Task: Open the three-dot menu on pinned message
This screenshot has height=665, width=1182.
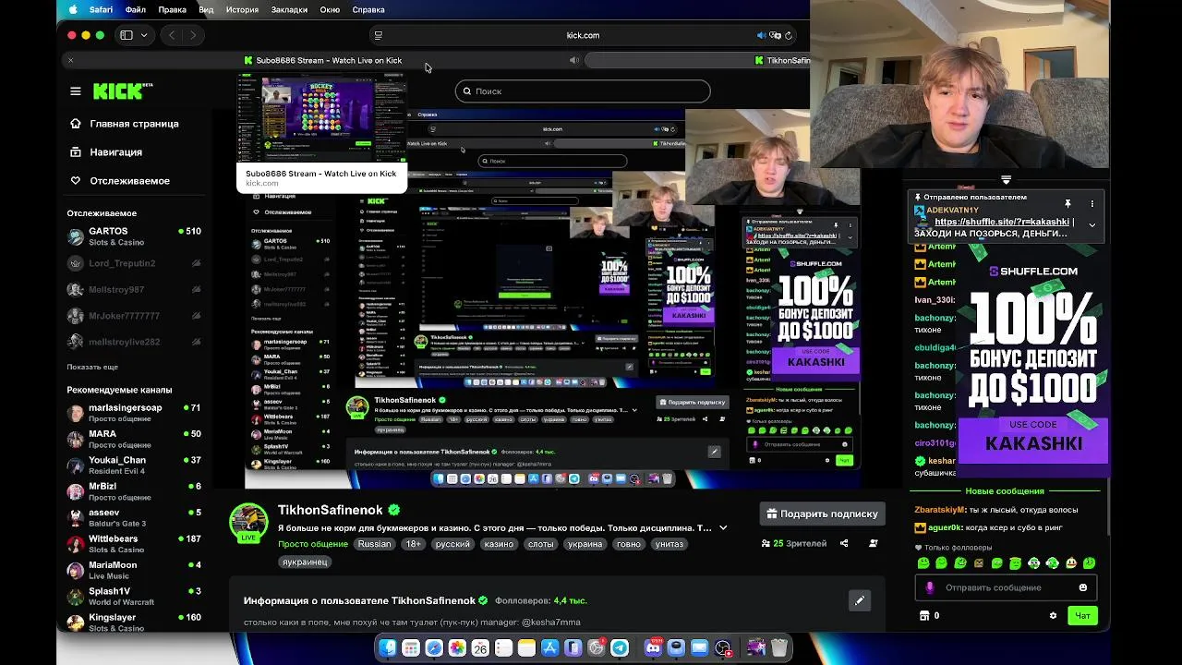Action: point(1092,203)
